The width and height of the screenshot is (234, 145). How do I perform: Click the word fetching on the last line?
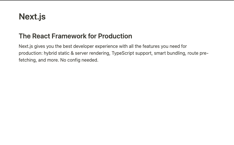coord(27,60)
